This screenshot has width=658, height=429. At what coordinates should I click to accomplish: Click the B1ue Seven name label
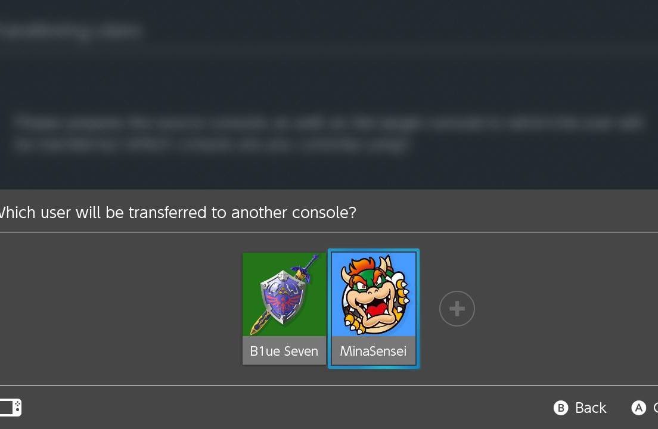coord(284,351)
